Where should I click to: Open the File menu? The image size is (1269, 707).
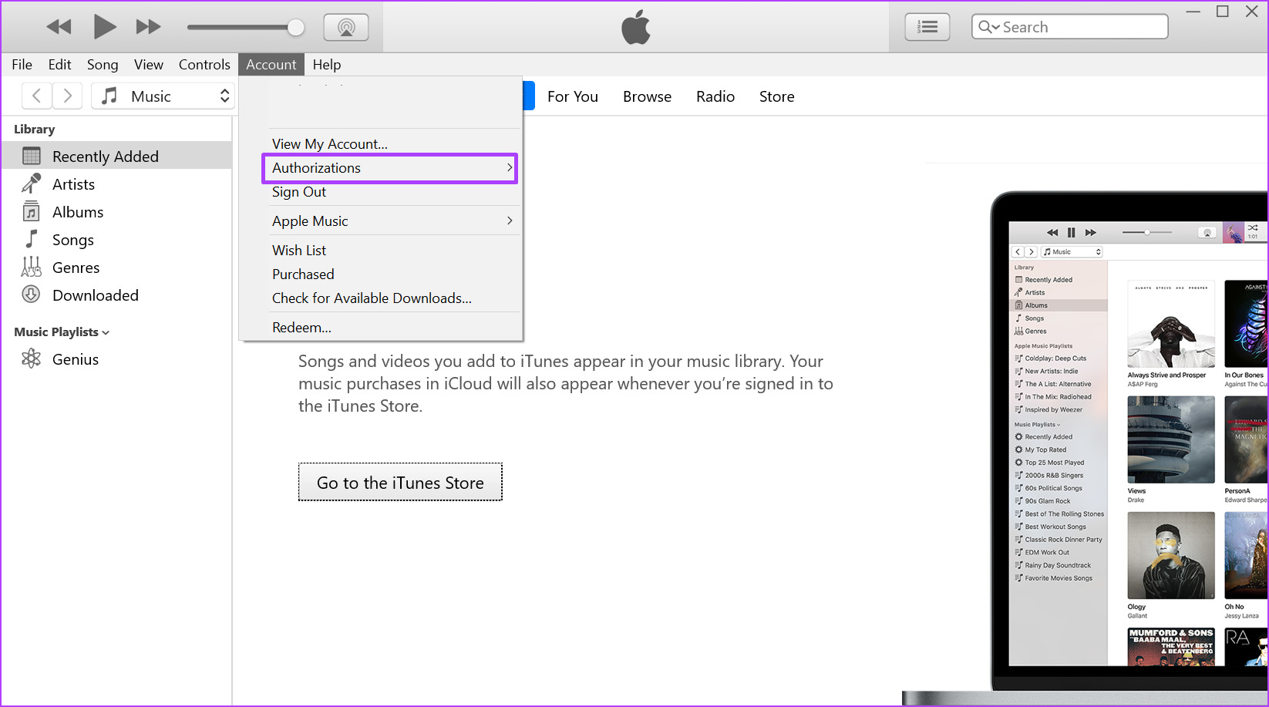coord(22,65)
